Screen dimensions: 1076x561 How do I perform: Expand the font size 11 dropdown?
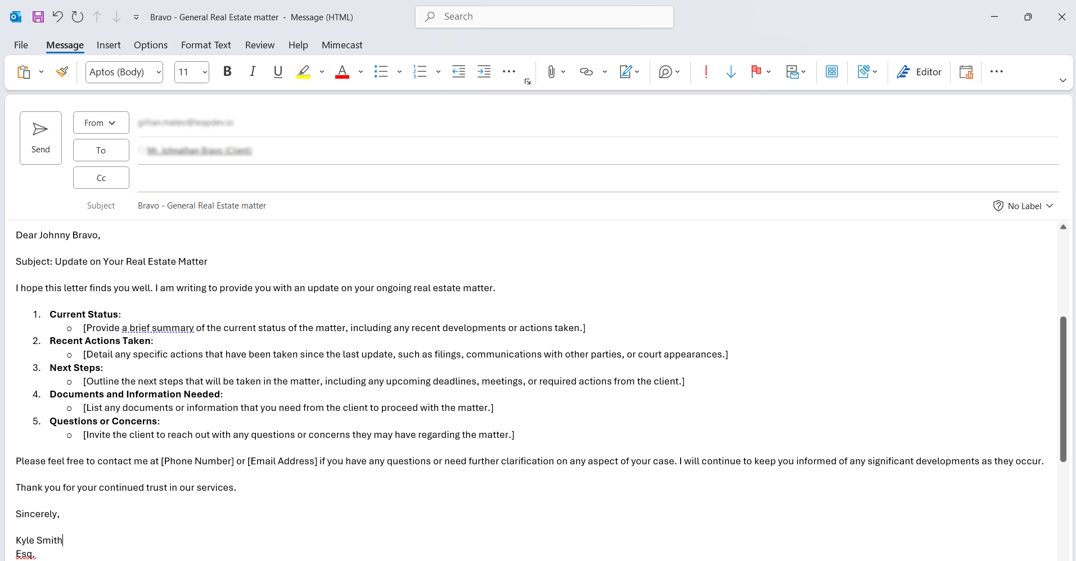click(205, 72)
